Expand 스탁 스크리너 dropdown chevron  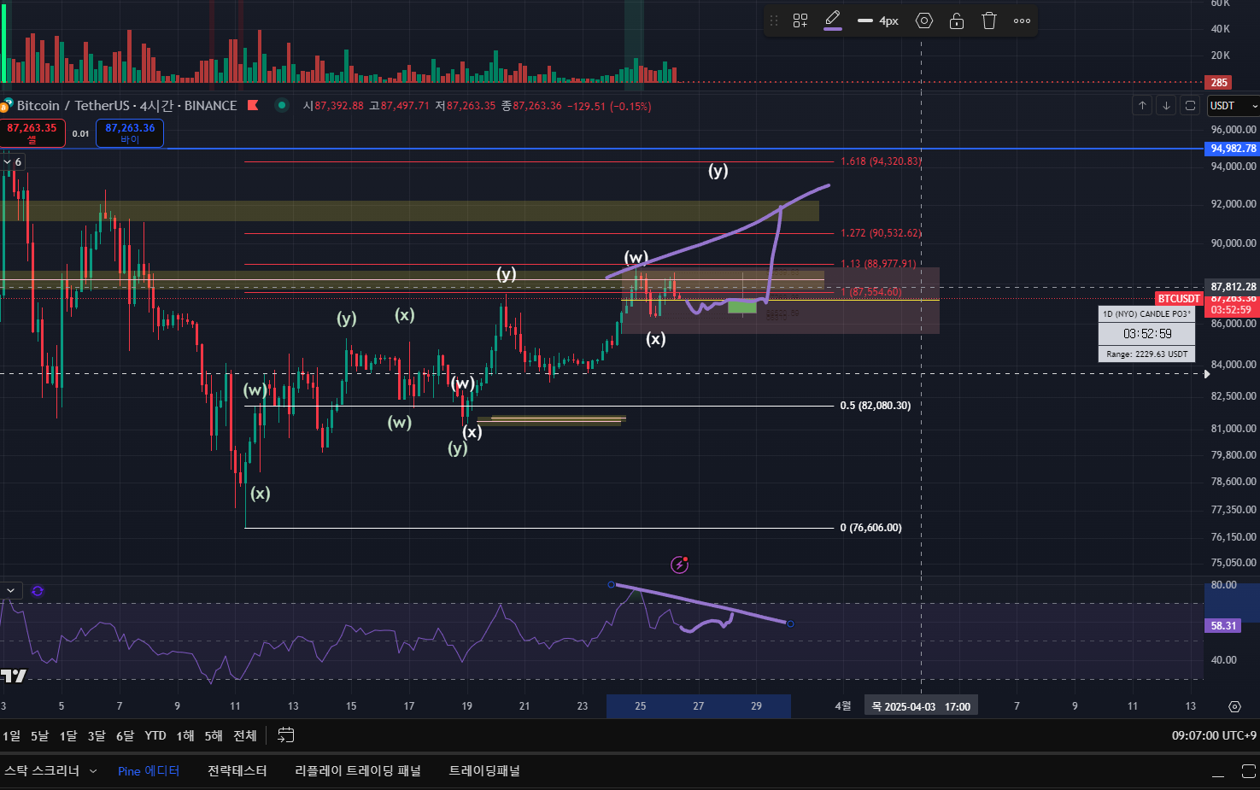(93, 771)
